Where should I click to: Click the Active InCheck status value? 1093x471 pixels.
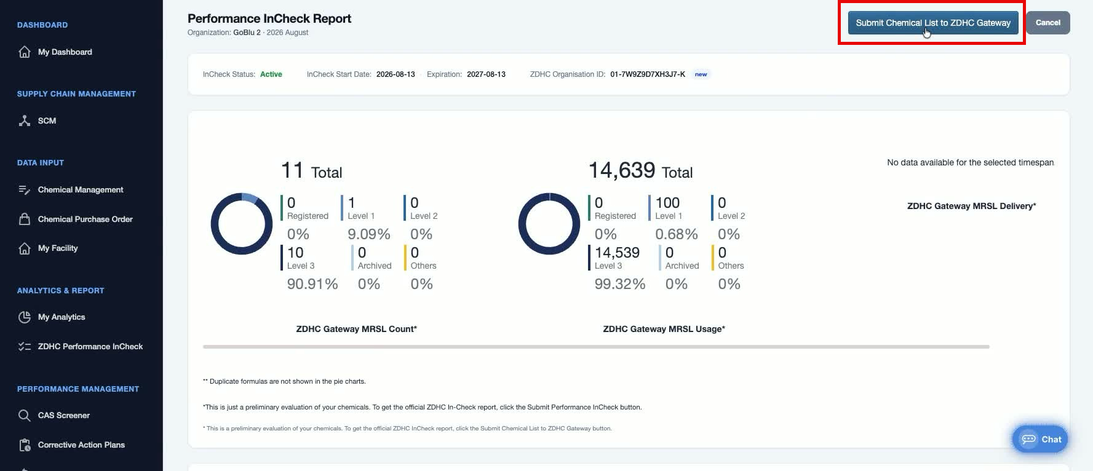click(271, 74)
